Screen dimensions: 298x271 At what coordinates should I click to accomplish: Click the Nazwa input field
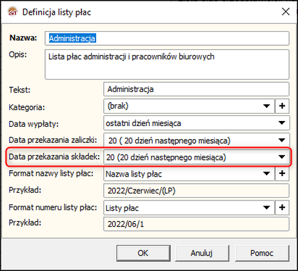point(167,38)
